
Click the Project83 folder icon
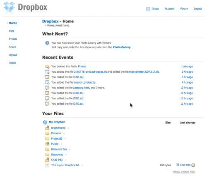click(x=47, y=138)
